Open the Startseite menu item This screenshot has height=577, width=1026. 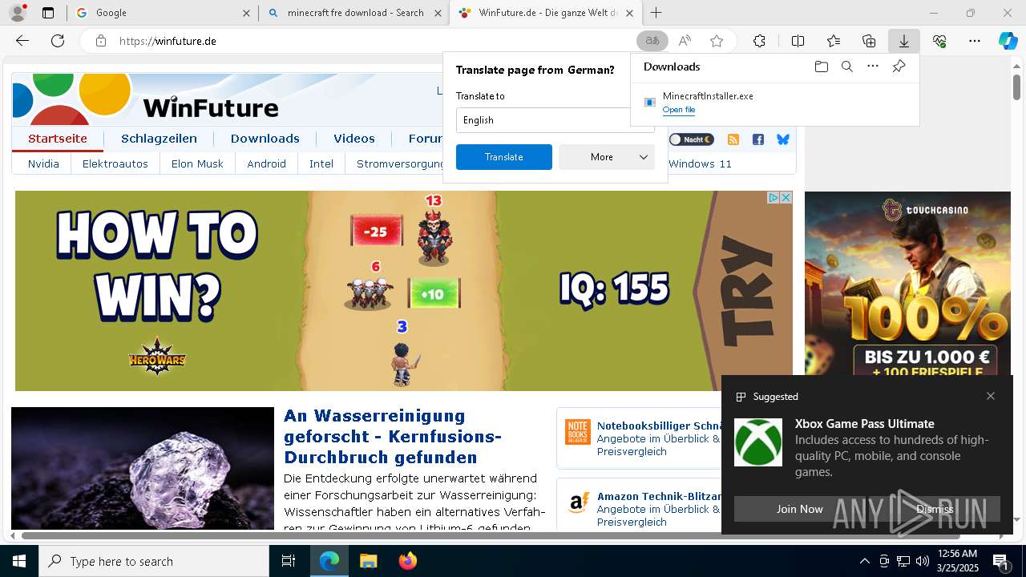pyautogui.click(x=58, y=139)
